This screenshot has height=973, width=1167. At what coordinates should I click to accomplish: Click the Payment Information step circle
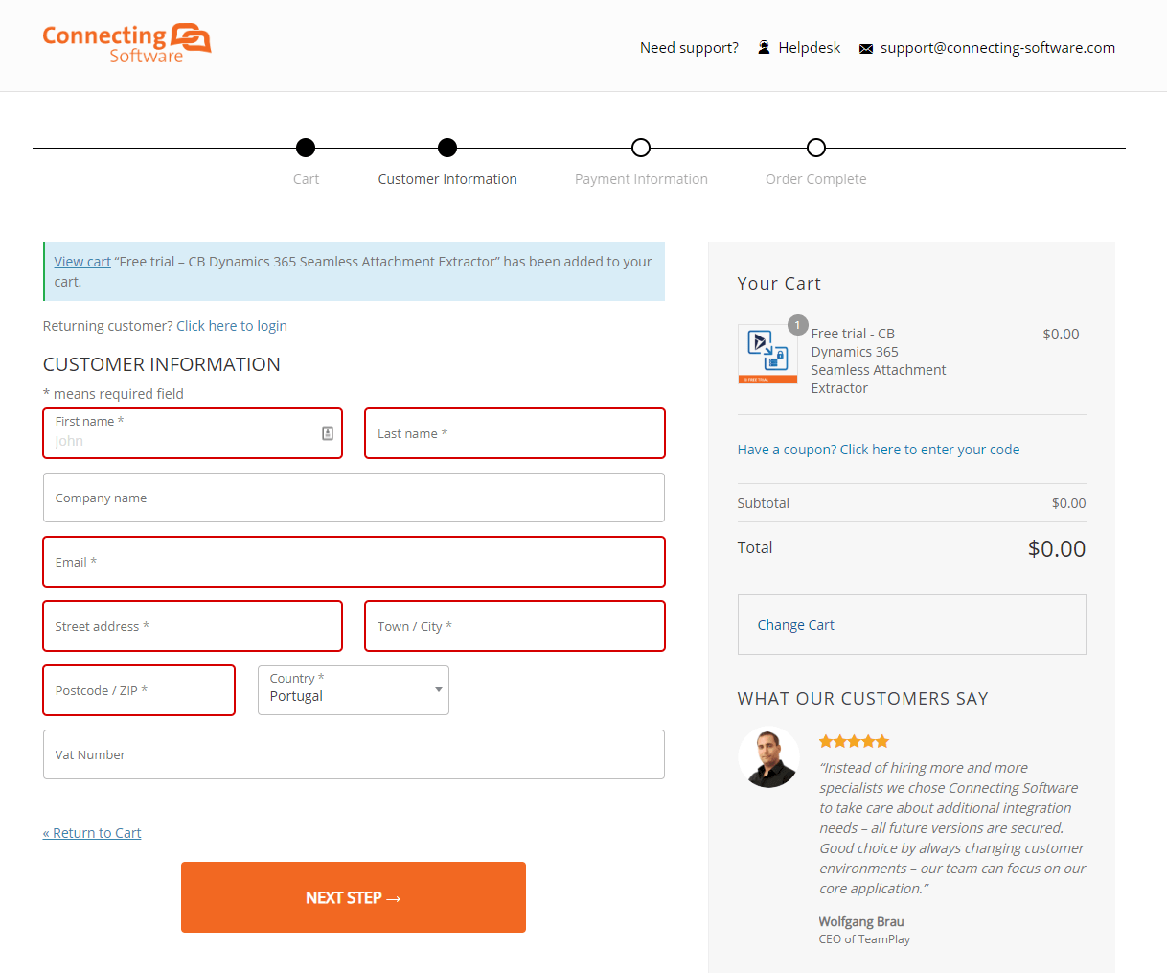pos(641,148)
